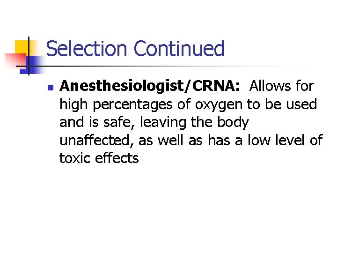Click the word "safe," in third line
This screenshot has height=253, width=337.
pyautogui.click(x=120, y=122)
